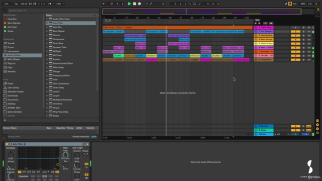Expand EQ Eight device presets
This screenshot has width=322, height=181.
pos(47,51)
